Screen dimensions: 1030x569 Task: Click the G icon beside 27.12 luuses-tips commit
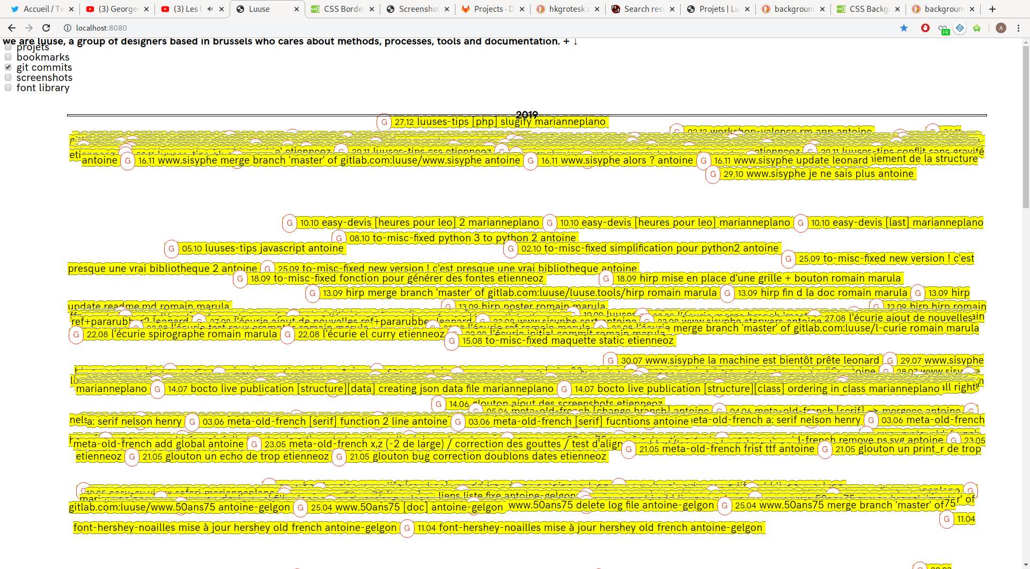384,122
